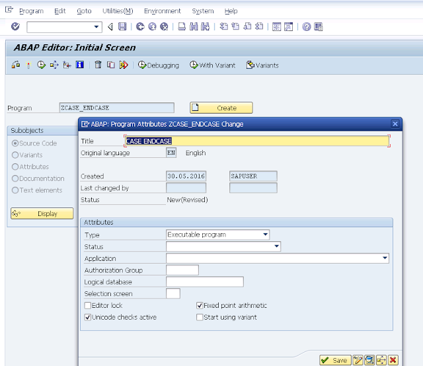Open the Help menu
Viewport: 423px width, 366px height.
point(231,11)
